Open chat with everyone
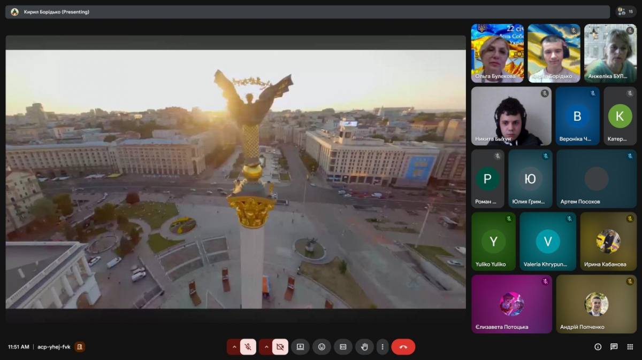This screenshot has width=642, height=360. pyautogui.click(x=614, y=347)
